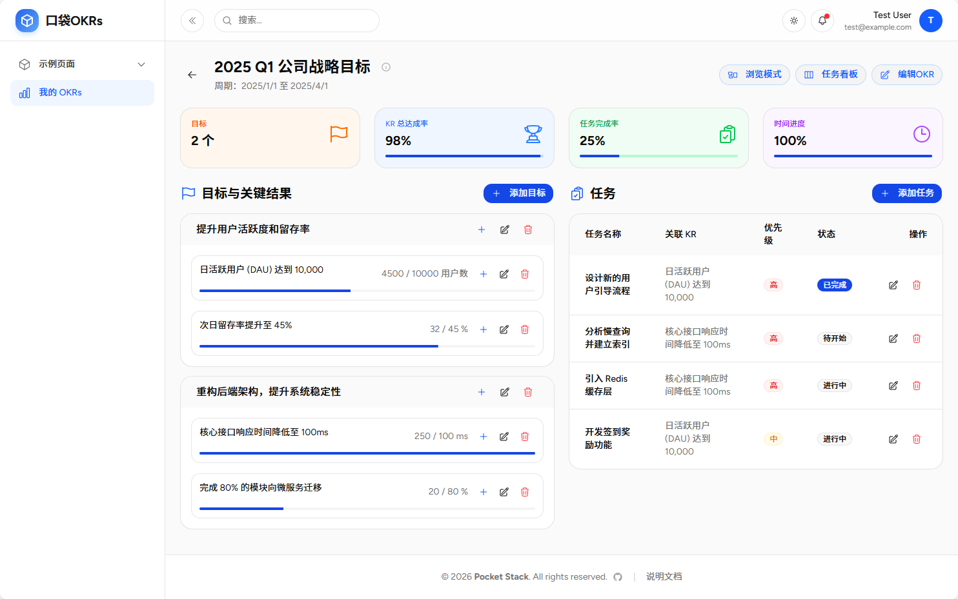The image size is (958, 599).
Task: Edit the task 引入 Redis 缓存层
Action: tap(893, 385)
